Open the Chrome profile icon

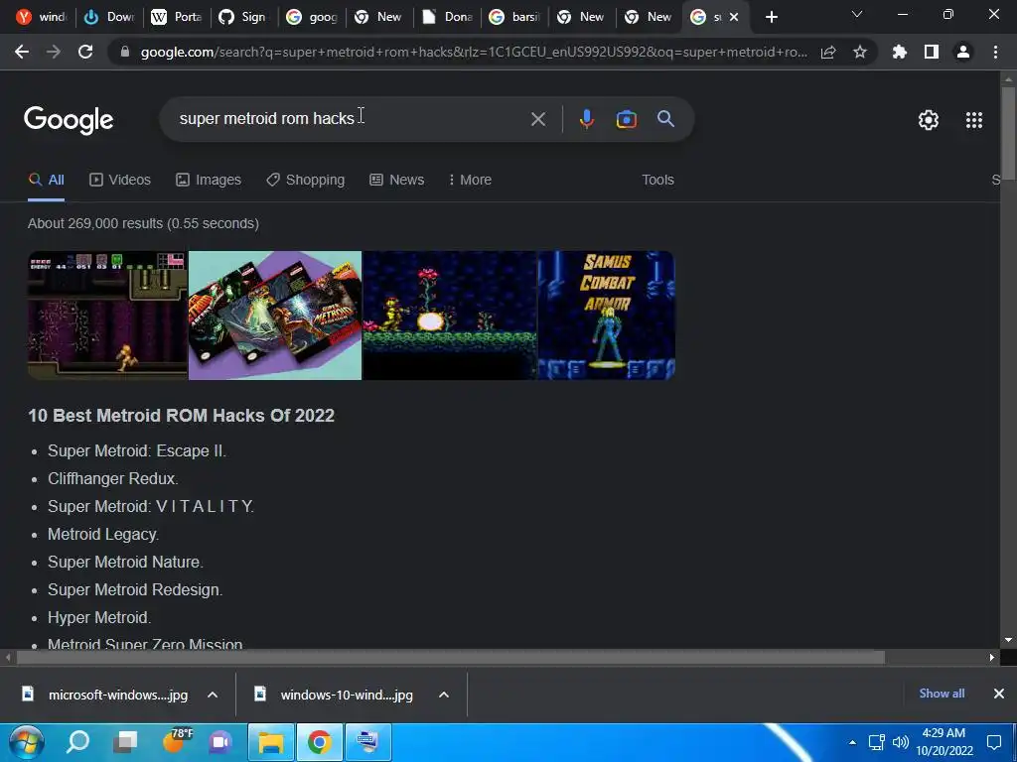click(963, 52)
